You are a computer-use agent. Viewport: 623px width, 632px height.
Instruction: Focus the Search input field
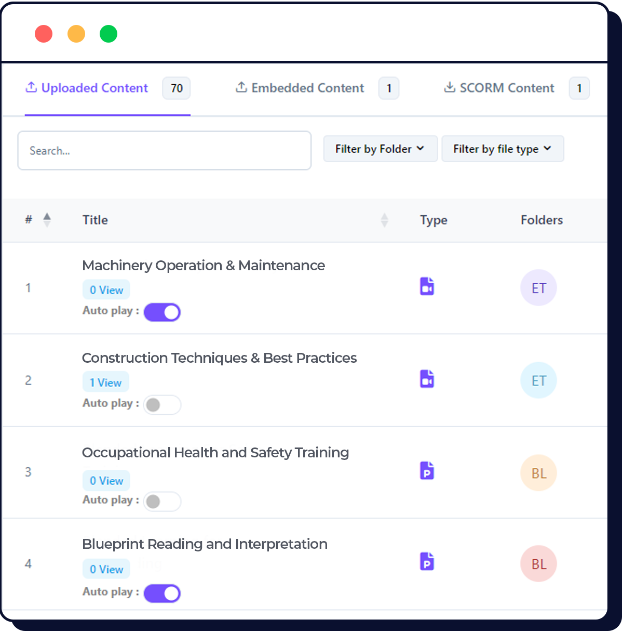[x=164, y=151]
